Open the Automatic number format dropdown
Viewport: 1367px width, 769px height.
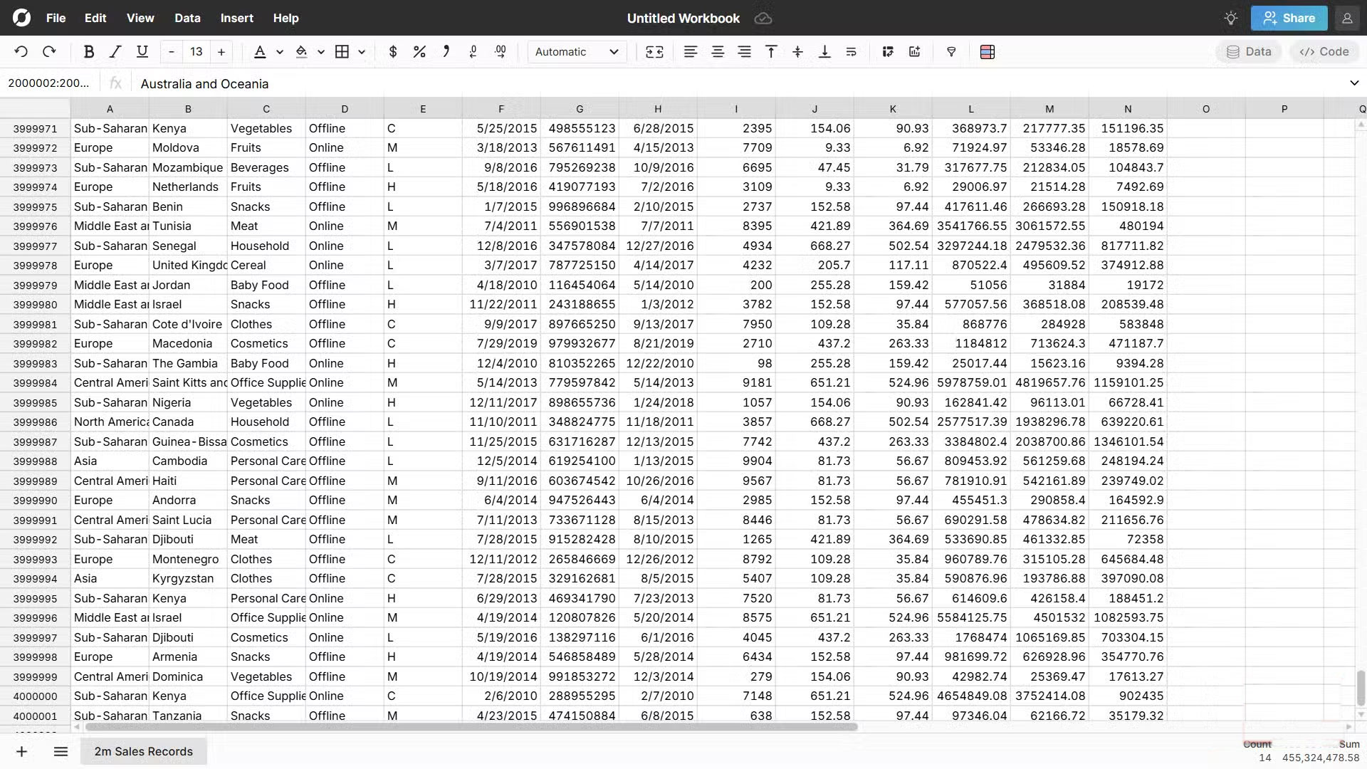(577, 51)
